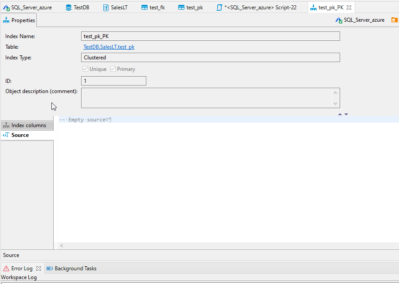This screenshot has width=399, height=284.
Task: Open the SQL_Server_azure connection tab icon
Action: click(6, 7)
